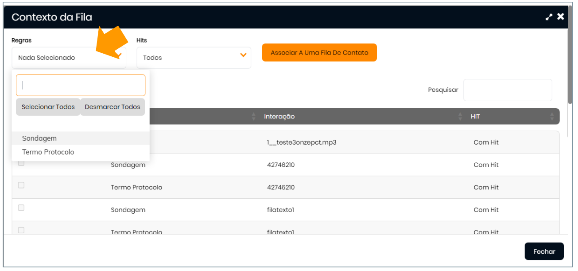Click the filter text box inside Regras dropdown
Image resolution: width=578 pixels, height=271 pixels.
click(81, 85)
